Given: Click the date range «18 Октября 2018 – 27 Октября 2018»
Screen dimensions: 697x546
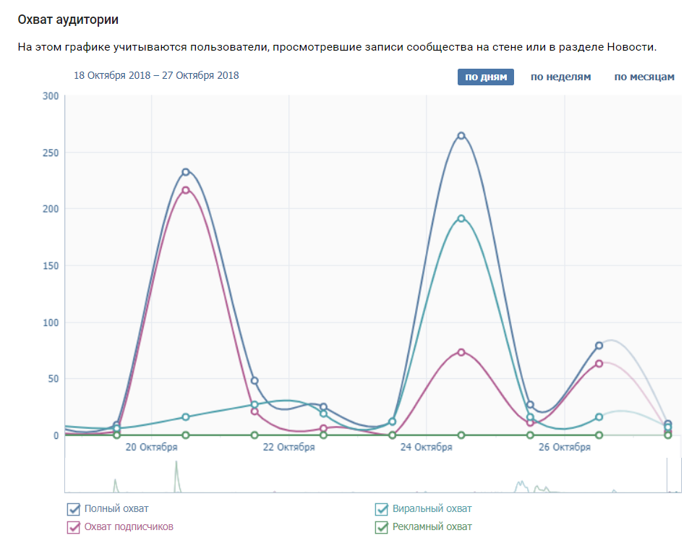Looking at the screenshot, I should point(156,75).
